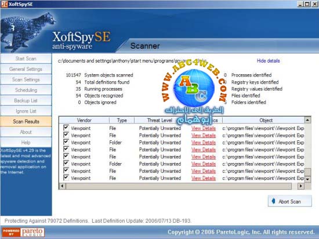Uncheck the bottom Viewpoint row checkbox
Image resolution: width=319 pixels, height=239 pixels.
pyautogui.click(x=66, y=178)
